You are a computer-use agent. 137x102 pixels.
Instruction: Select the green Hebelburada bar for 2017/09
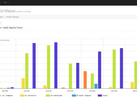click(114, 69)
